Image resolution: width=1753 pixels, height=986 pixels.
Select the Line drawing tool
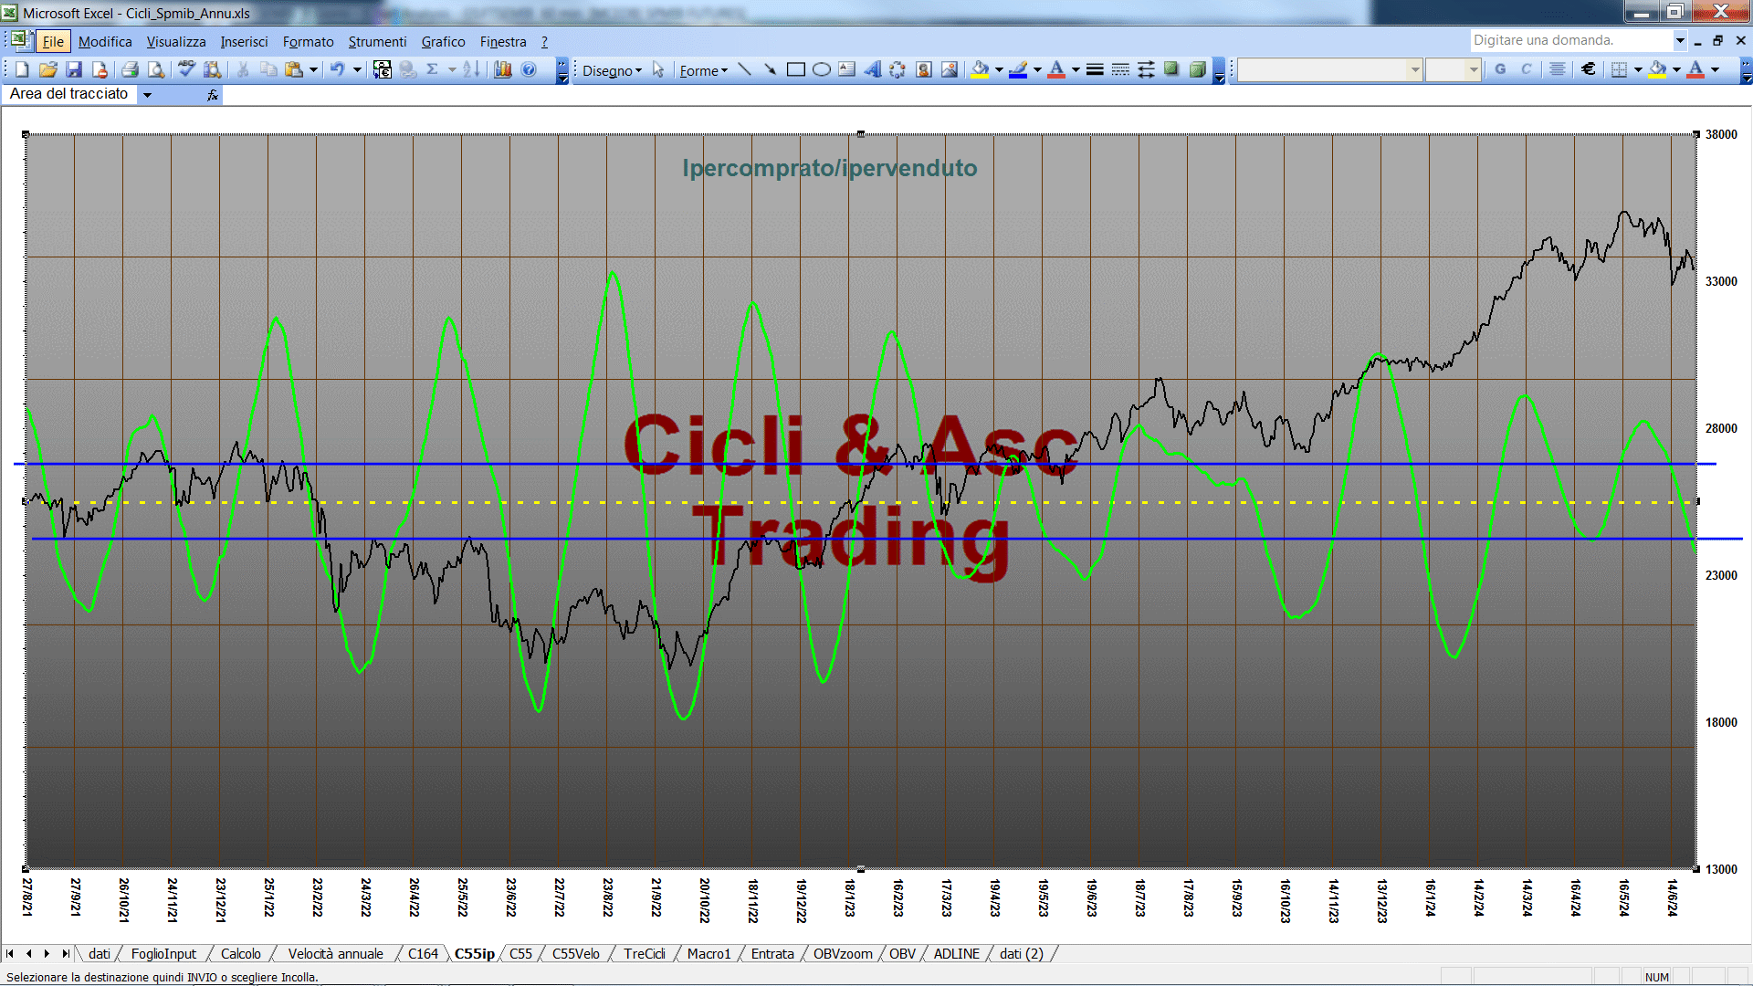[x=744, y=69]
